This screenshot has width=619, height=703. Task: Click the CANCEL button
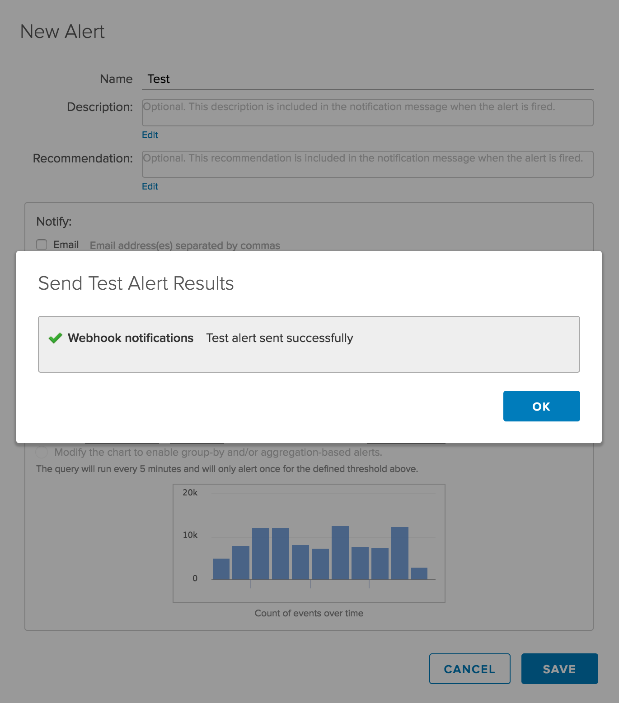coord(469,669)
